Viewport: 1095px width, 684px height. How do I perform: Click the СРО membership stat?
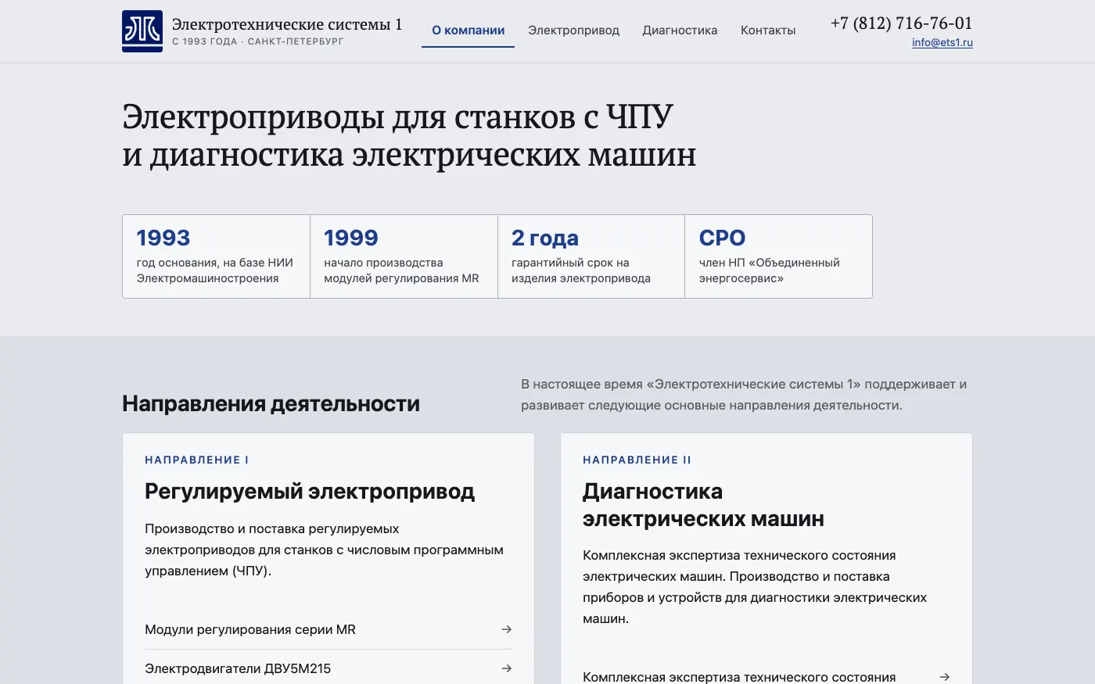pyautogui.click(x=778, y=256)
